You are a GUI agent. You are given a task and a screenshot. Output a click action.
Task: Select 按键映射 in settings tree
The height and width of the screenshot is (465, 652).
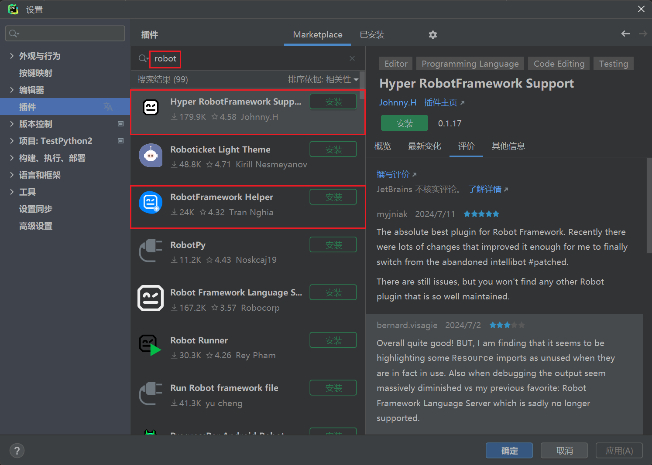(x=36, y=73)
